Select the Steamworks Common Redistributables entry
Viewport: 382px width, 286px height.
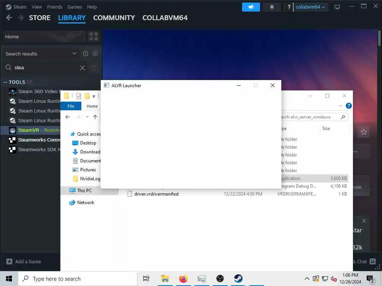point(34,140)
